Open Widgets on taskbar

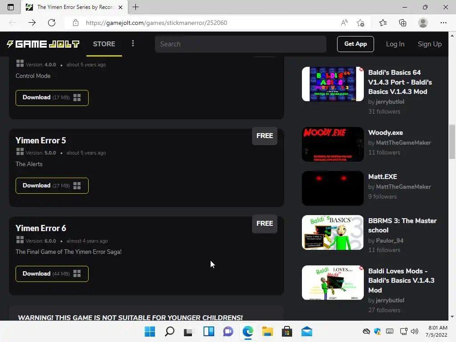point(208,331)
